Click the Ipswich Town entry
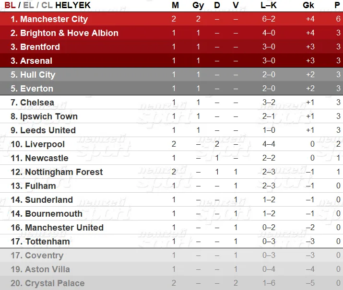The width and height of the screenshot is (343, 290). point(49,116)
